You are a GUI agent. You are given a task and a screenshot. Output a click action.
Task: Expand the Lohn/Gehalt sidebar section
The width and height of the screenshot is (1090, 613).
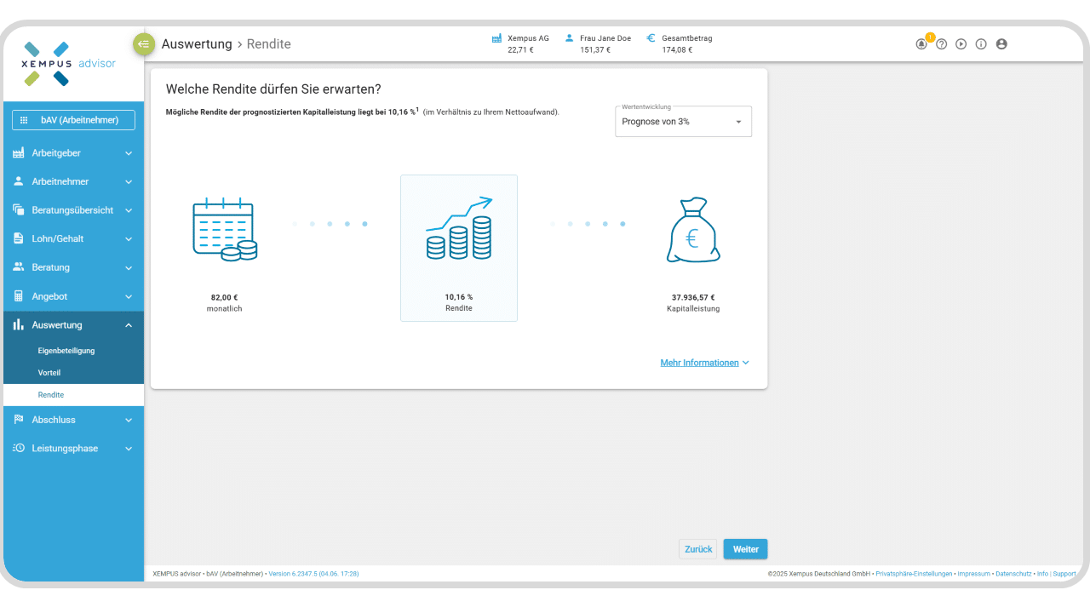[73, 239]
